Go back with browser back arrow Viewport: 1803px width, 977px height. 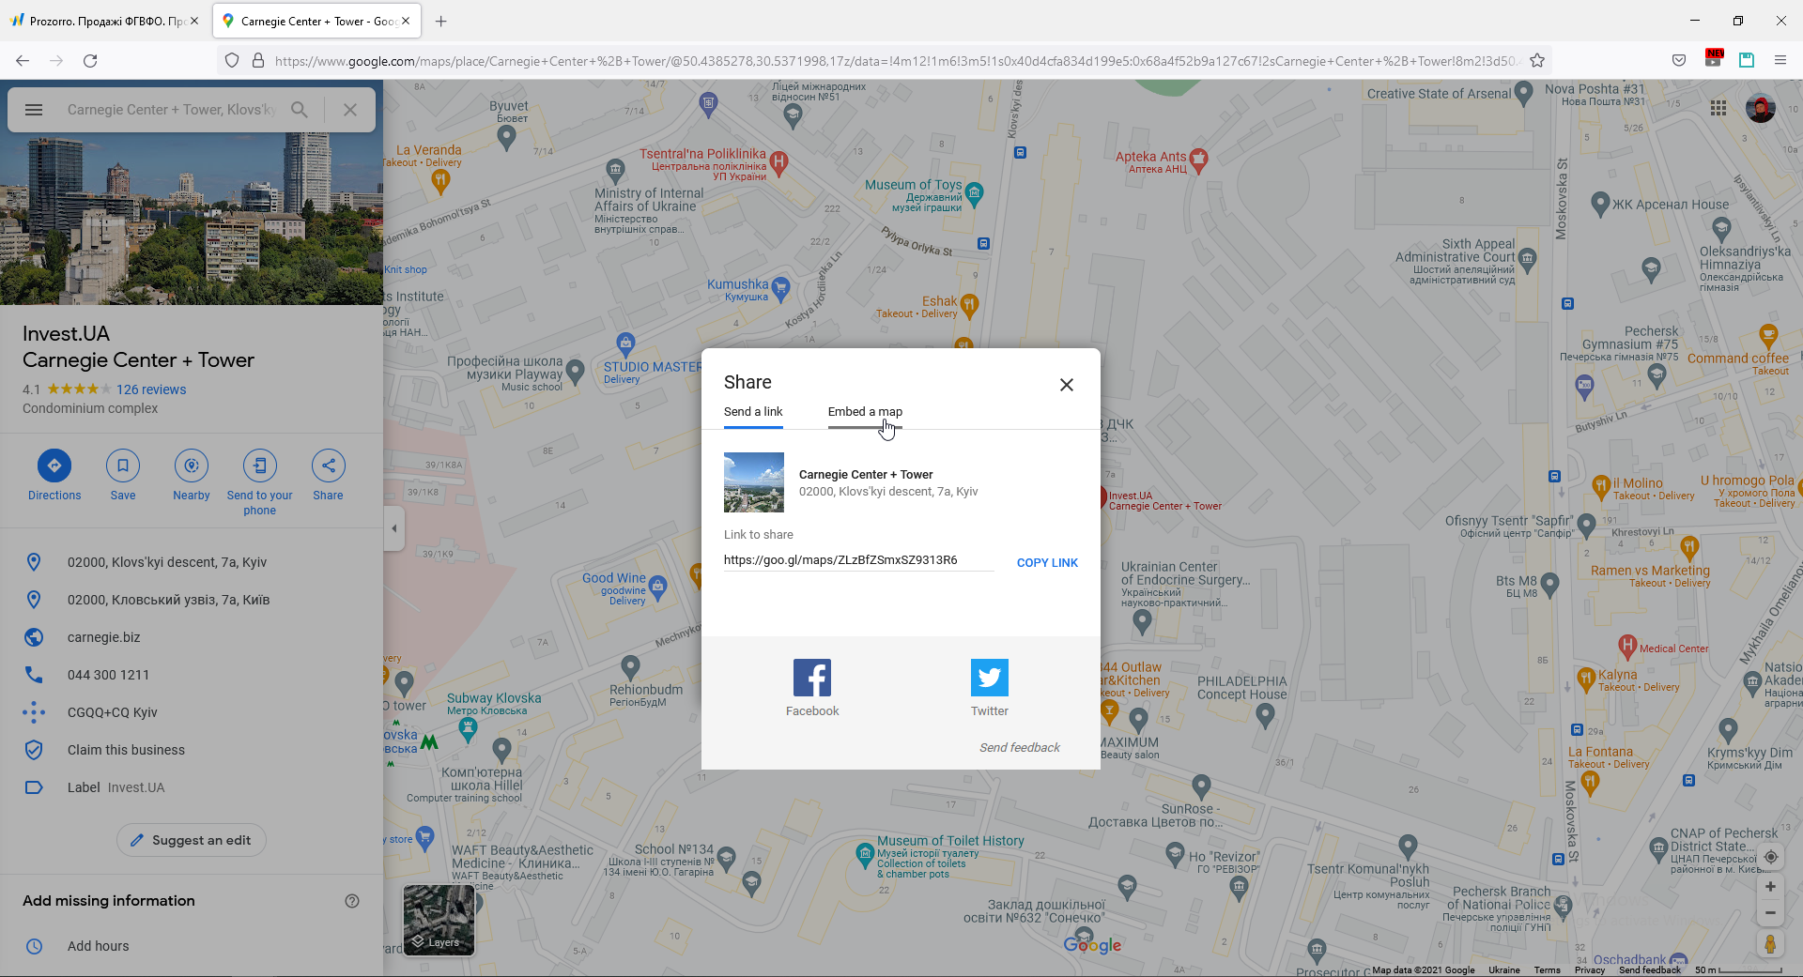(23, 61)
